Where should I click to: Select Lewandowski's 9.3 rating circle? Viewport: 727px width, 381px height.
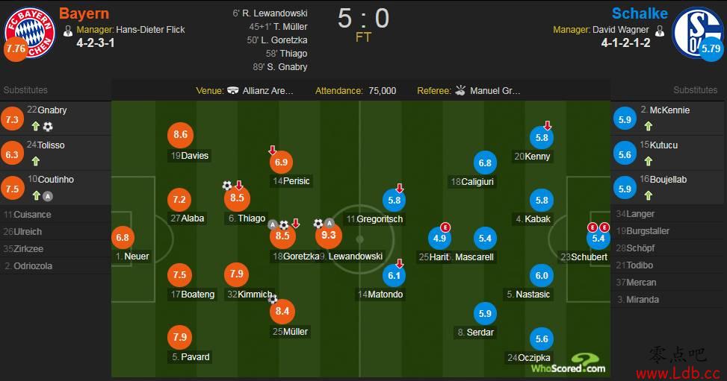click(x=328, y=235)
